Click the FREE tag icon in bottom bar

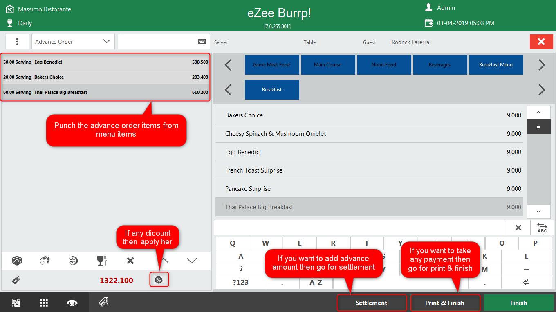tap(103, 302)
